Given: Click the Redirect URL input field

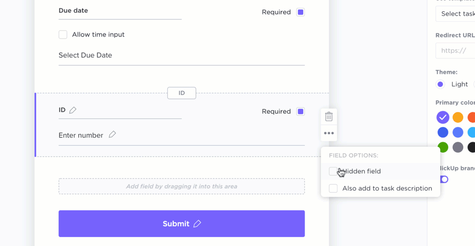Looking at the screenshot, I should click(x=455, y=50).
